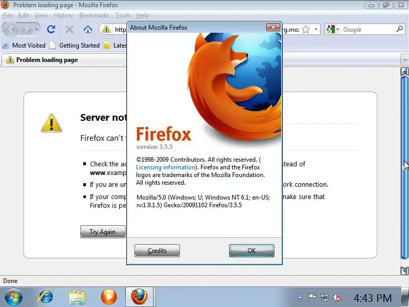Click the Firefox logo image in dialog
This screenshot has width=409, height=307.
(234, 89)
